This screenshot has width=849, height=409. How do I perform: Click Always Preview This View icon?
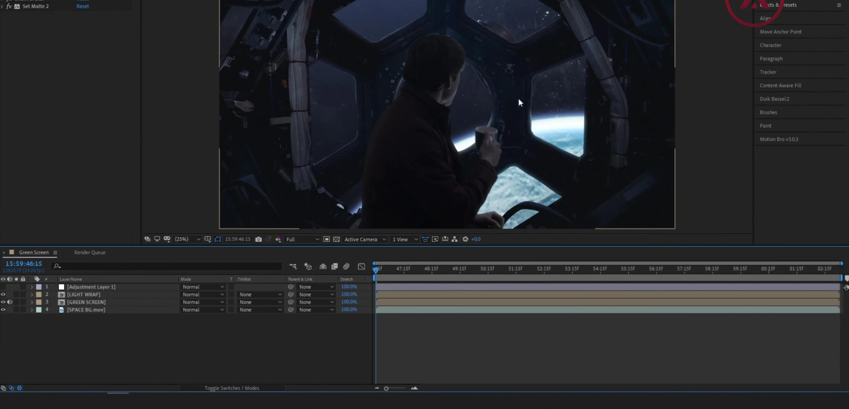pos(147,239)
